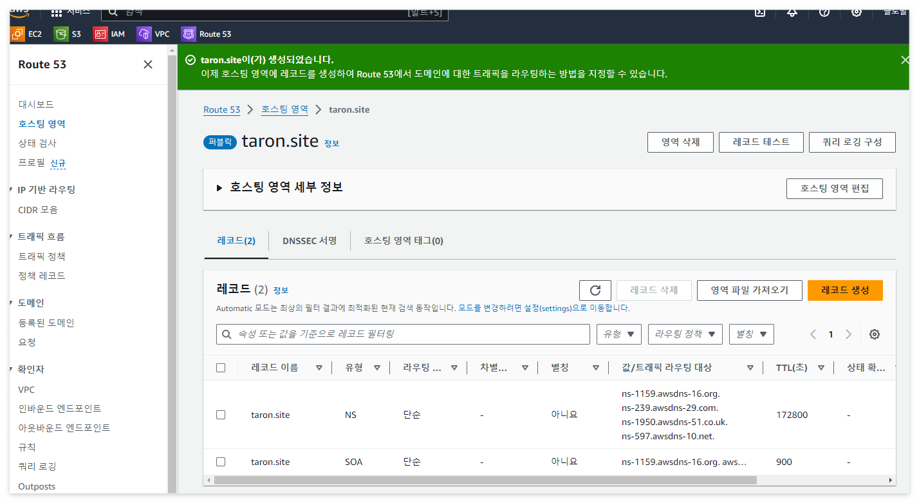Refresh the records list

coord(595,290)
